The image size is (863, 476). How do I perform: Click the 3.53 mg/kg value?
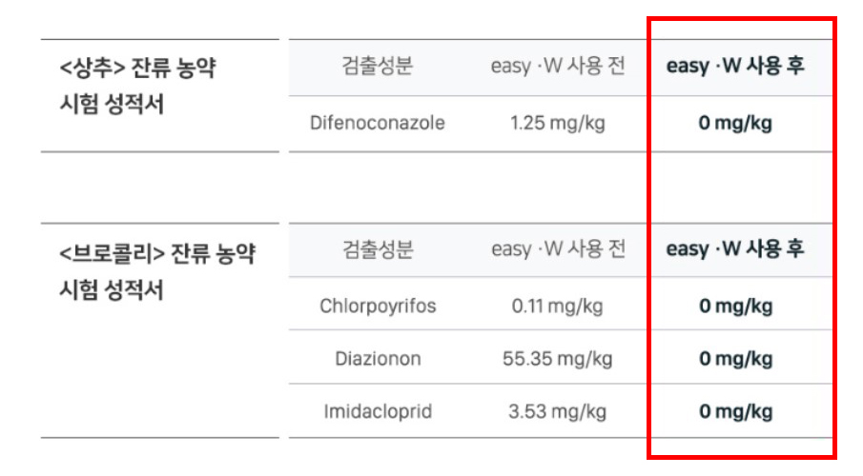[558, 411]
